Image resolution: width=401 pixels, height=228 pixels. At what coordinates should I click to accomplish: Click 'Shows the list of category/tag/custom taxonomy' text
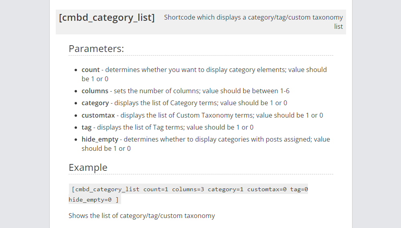pos(142,216)
